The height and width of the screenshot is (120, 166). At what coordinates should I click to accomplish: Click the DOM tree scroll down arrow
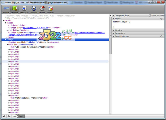click(x=111, y=113)
